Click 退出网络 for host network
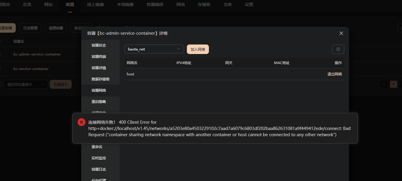This screenshot has width=402, height=181. (334, 74)
